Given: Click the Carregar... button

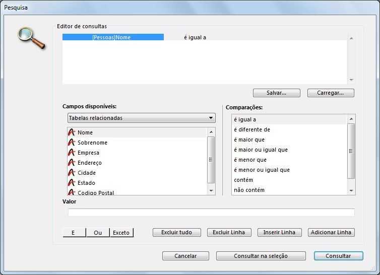Looking at the screenshot, I should click(x=331, y=93).
